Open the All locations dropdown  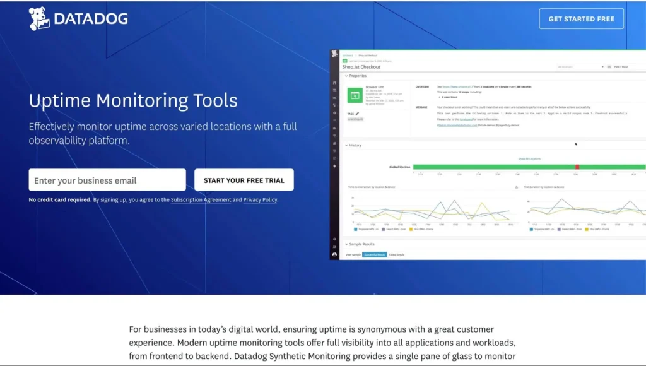580,66
